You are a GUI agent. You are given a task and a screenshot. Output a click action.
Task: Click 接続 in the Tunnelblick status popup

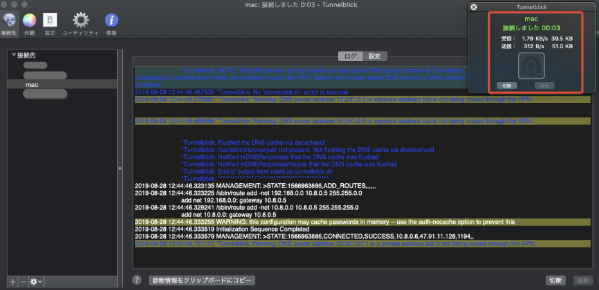click(544, 86)
